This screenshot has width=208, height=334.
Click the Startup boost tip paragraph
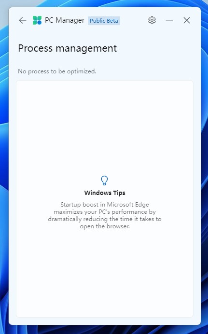coord(105,215)
